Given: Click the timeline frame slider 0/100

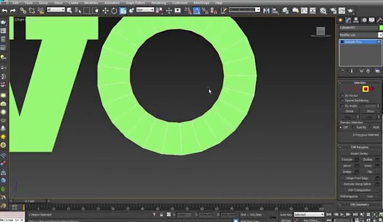Looking at the screenshot, I should [29, 201].
